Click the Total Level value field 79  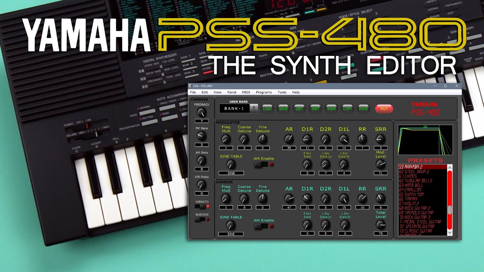point(381,233)
